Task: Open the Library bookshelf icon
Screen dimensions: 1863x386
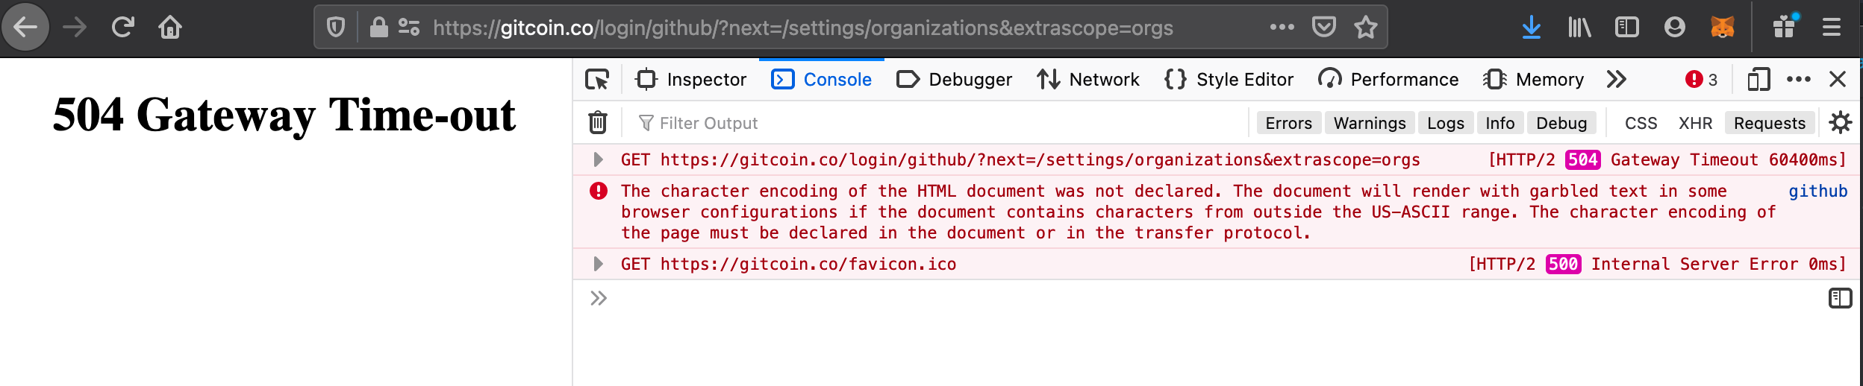Action: pos(1579,28)
